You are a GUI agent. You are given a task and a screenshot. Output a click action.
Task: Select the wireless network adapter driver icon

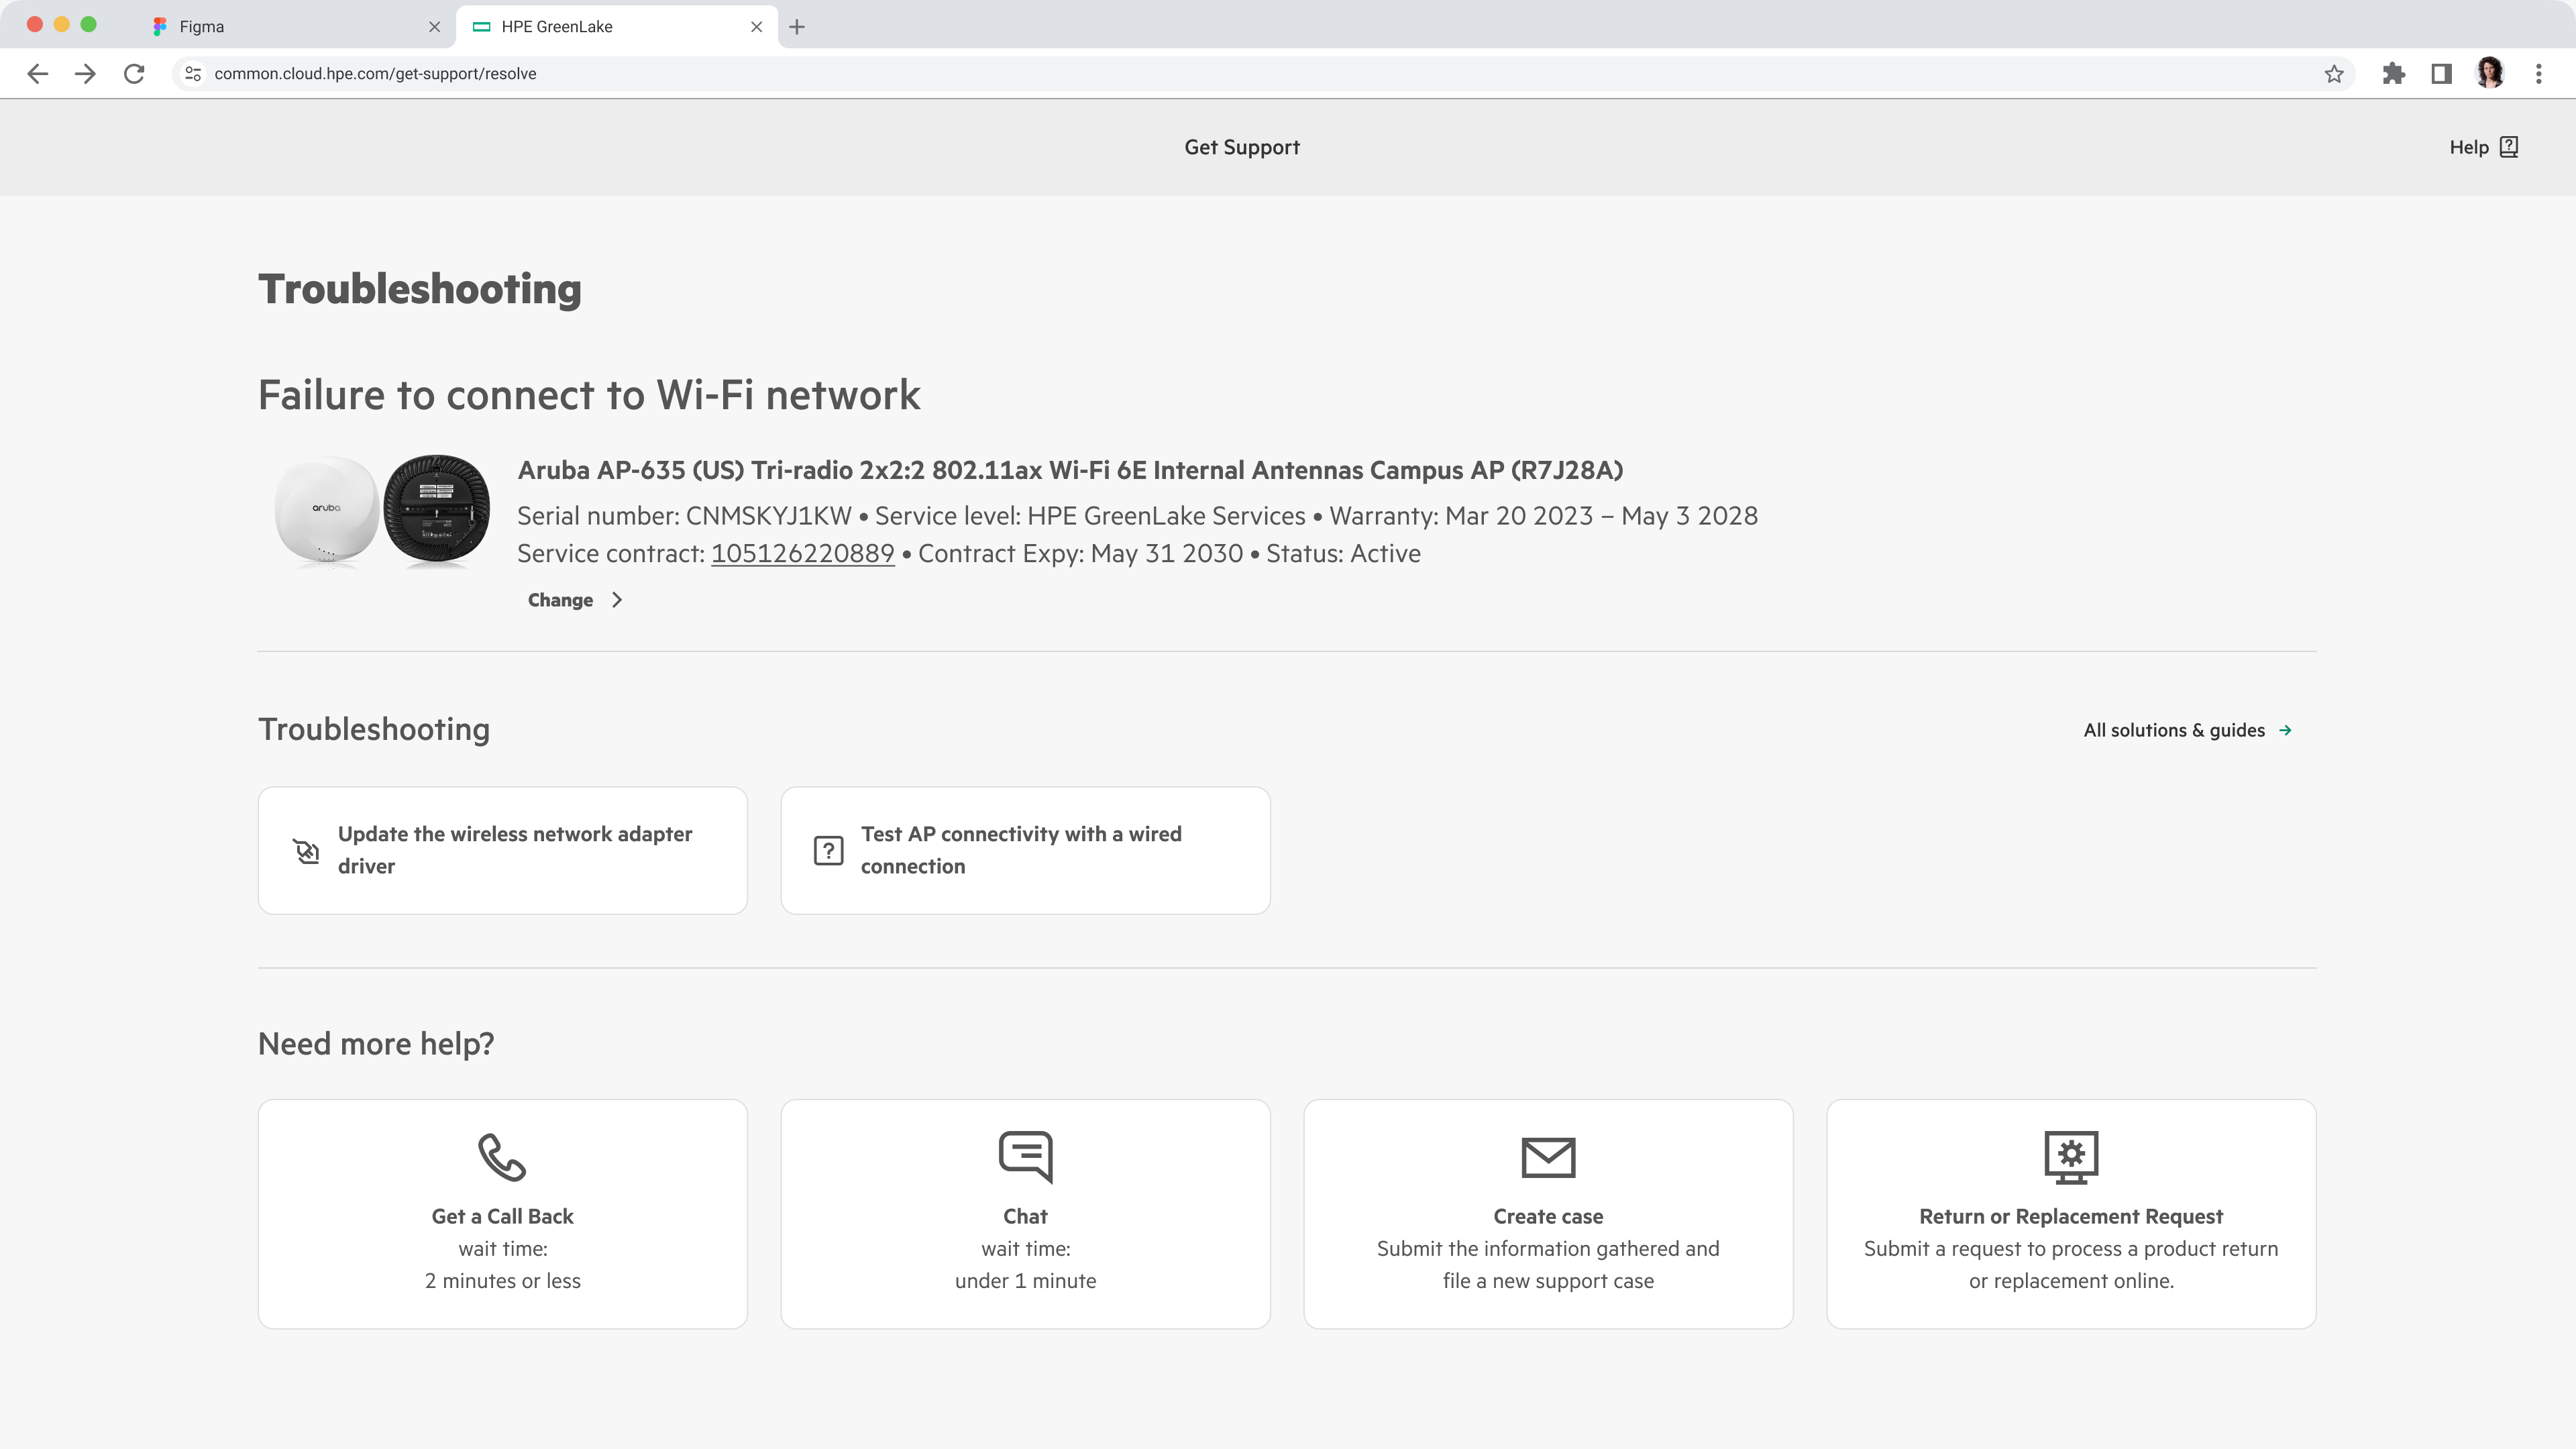306,850
